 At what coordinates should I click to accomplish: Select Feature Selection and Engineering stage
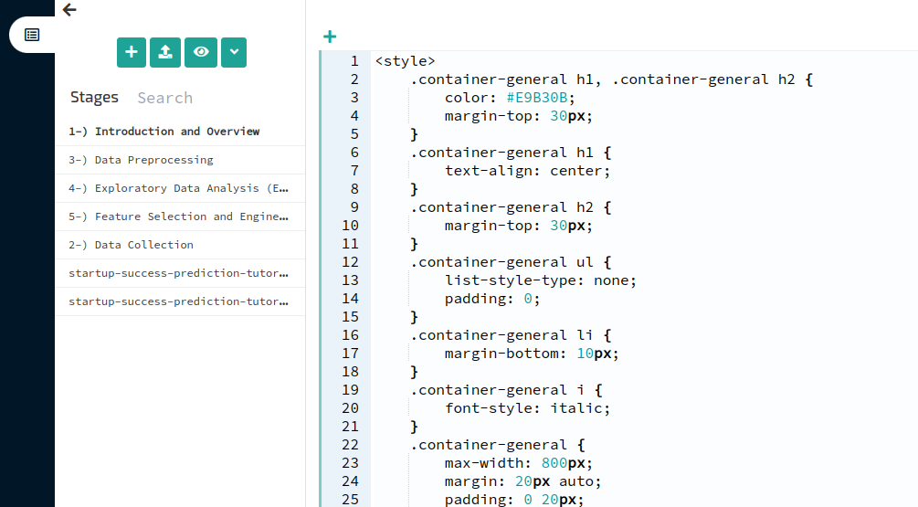pos(178,217)
